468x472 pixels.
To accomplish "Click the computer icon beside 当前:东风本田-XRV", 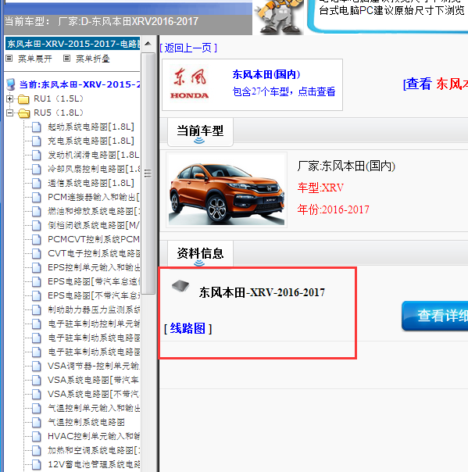I will point(11,84).
